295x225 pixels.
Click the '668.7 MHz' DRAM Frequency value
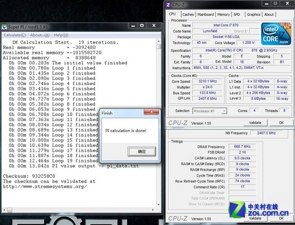pos(242,146)
